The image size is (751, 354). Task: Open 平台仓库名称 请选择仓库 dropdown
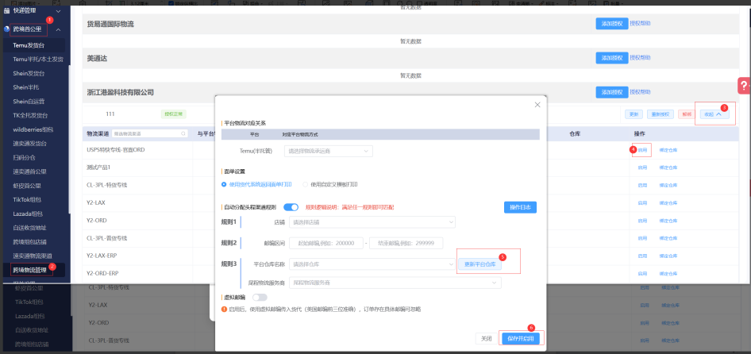(372, 264)
